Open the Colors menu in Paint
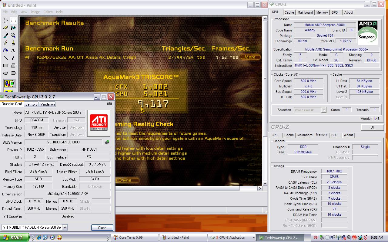The image size is (388, 242). click(x=48, y=12)
